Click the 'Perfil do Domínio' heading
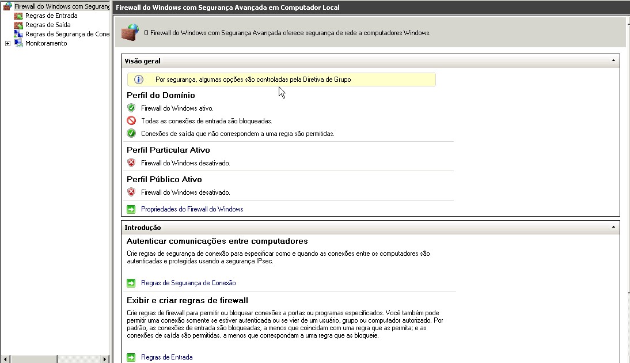The image size is (630, 363). 161,95
